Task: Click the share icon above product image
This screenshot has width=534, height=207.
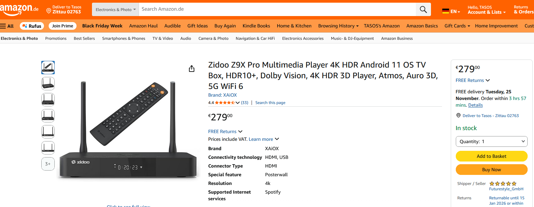Action: click(x=192, y=69)
